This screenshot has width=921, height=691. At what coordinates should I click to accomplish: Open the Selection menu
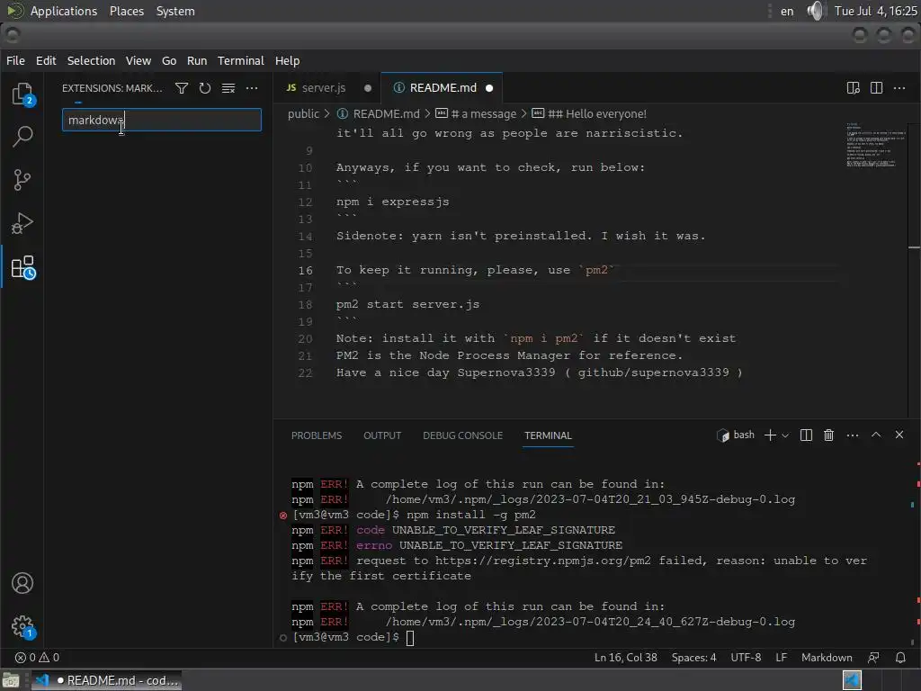click(x=91, y=60)
